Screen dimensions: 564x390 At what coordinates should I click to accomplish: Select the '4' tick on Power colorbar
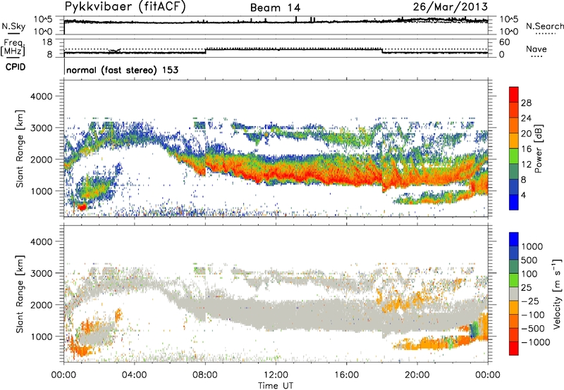(x=523, y=195)
